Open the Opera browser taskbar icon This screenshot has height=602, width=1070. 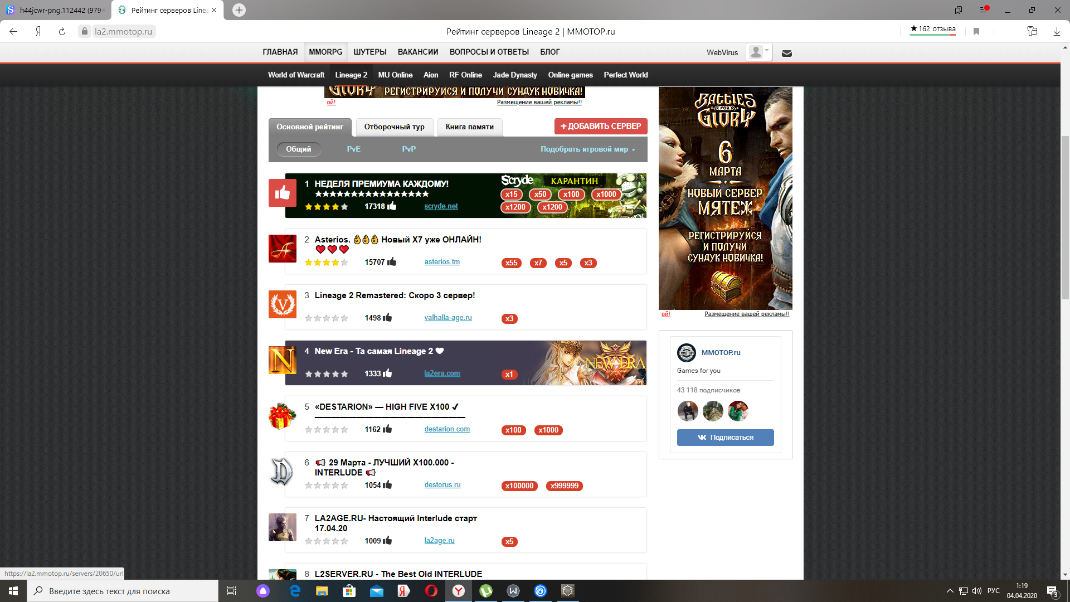(431, 591)
